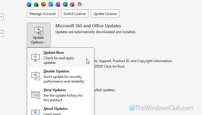Open Manage Account

[42, 14]
